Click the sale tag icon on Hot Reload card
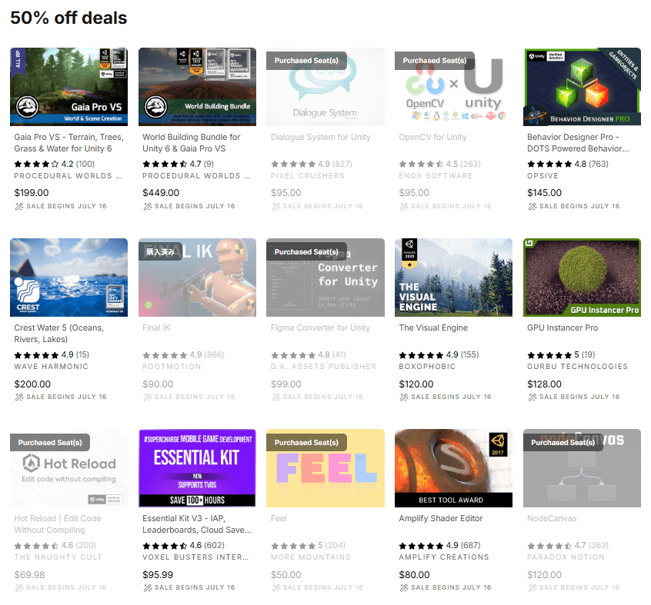651x605 pixels. click(19, 588)
